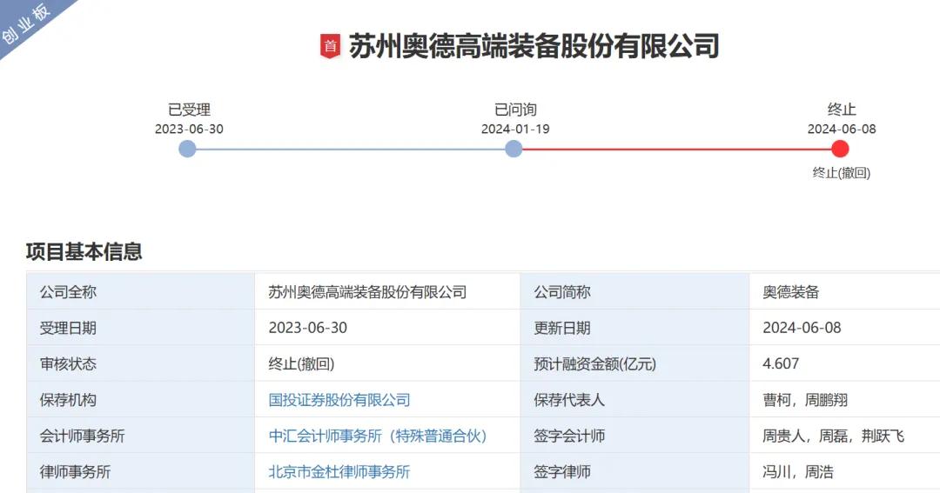
Task: Click the table value 苏州奥德高端装备股份有限公司
Action: (x=367, y=292)
